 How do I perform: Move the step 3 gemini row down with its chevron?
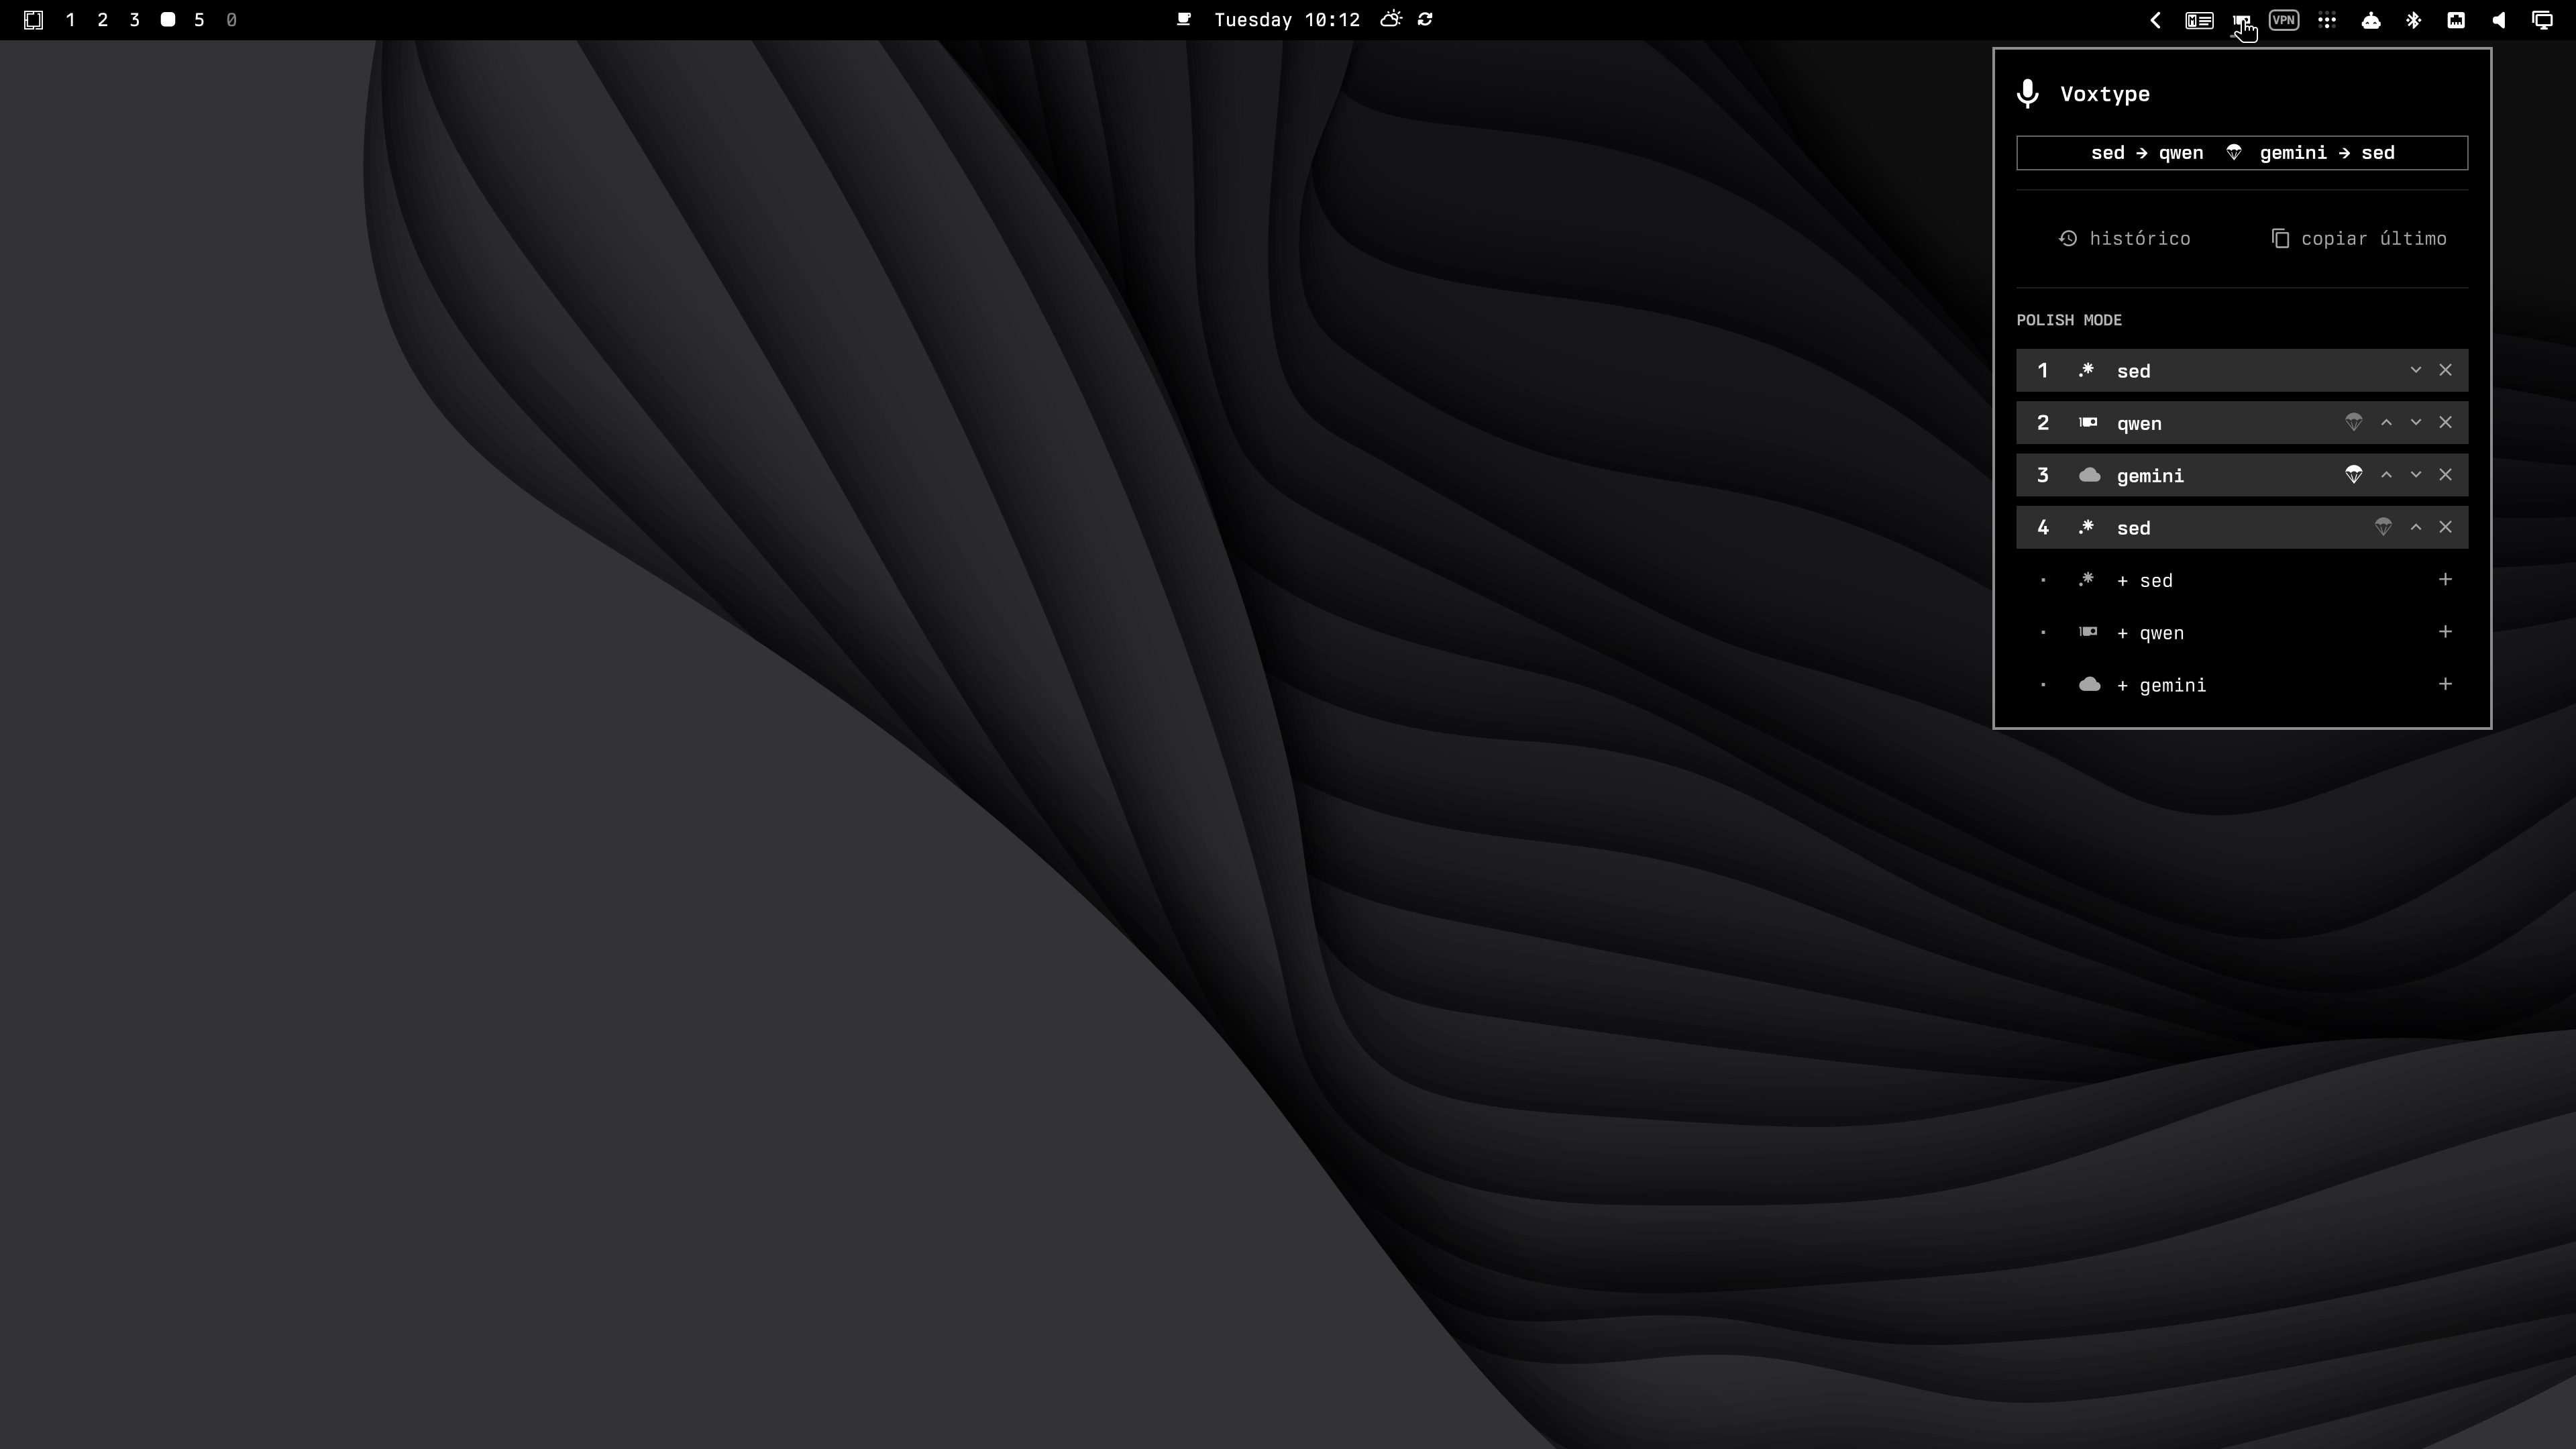tap(2416, 475)
